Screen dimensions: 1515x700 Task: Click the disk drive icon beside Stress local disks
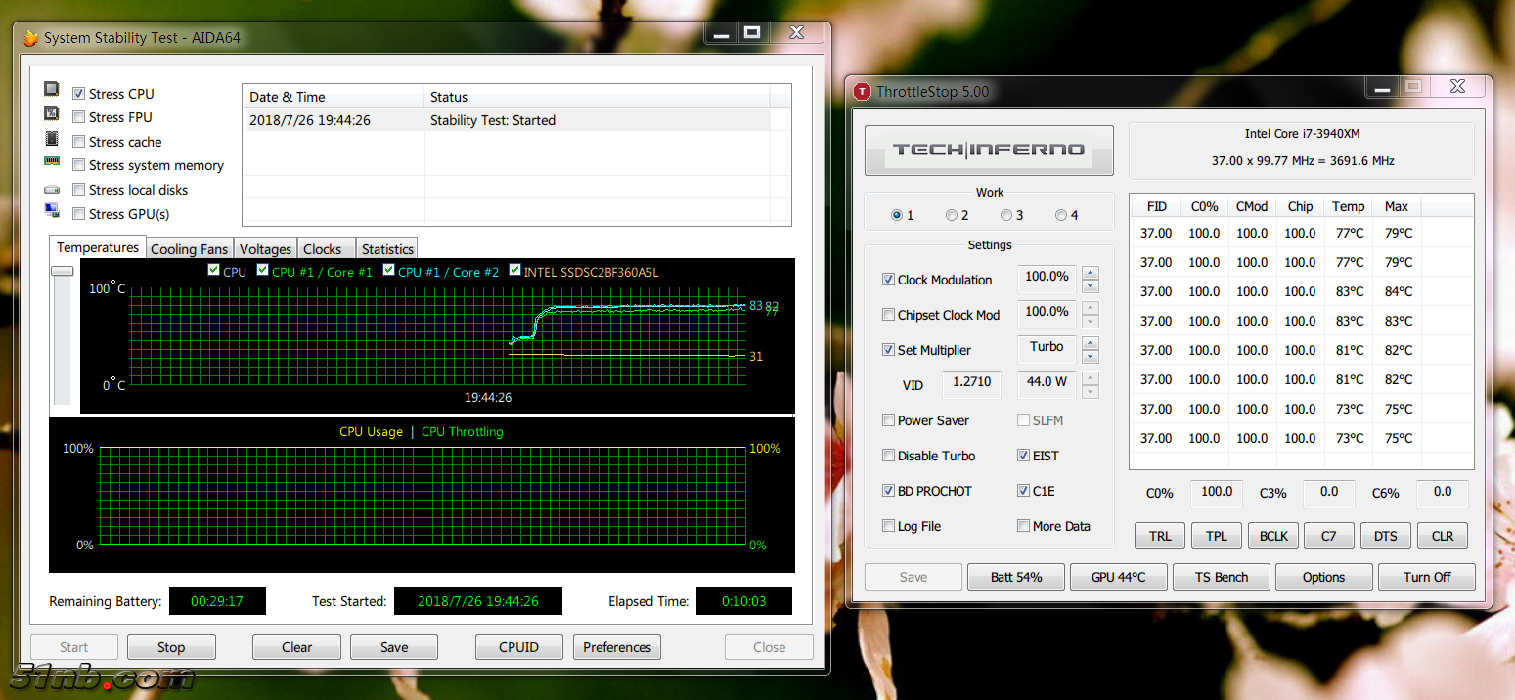[52, 189]
